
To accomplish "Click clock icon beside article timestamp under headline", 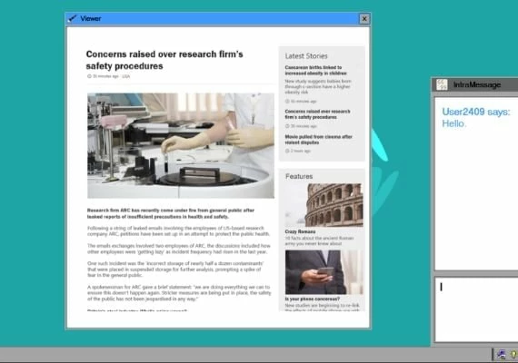I will [89, 76].
